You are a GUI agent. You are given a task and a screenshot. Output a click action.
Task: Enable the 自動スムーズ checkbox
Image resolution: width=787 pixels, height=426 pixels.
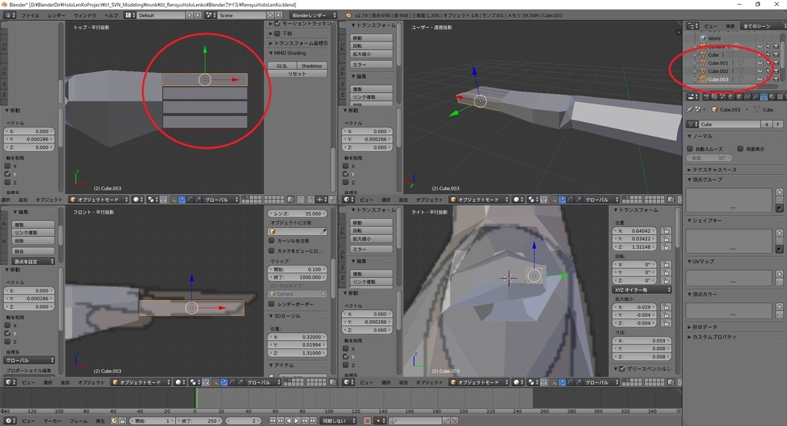690,149
